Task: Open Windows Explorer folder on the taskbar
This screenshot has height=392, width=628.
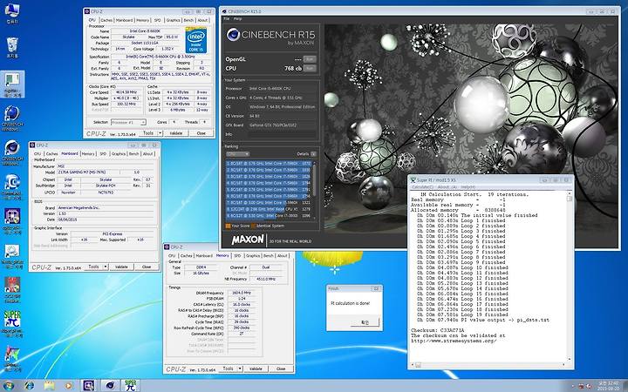Action: 49,386
